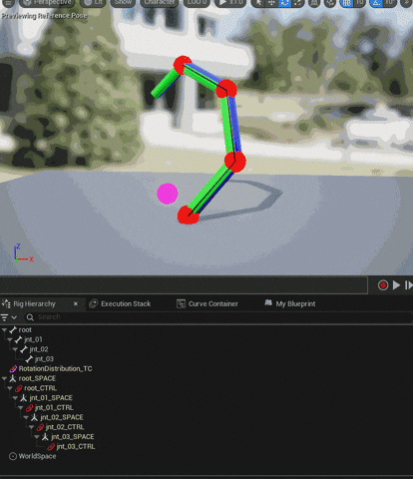Click the My Blueprint book icon
The width and height of the screenshot is (413, 479).
(x=268, y=302)
